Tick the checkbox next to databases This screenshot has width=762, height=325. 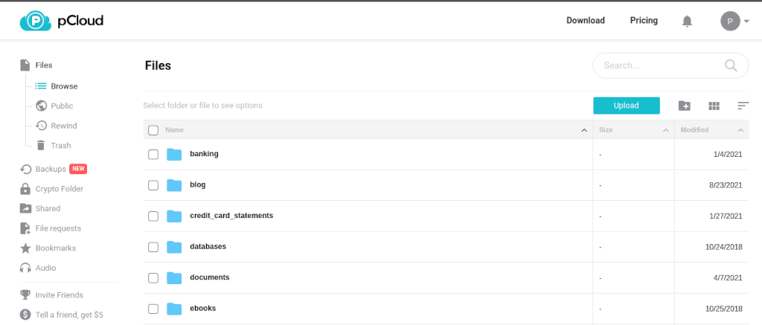tap(153, 247)
